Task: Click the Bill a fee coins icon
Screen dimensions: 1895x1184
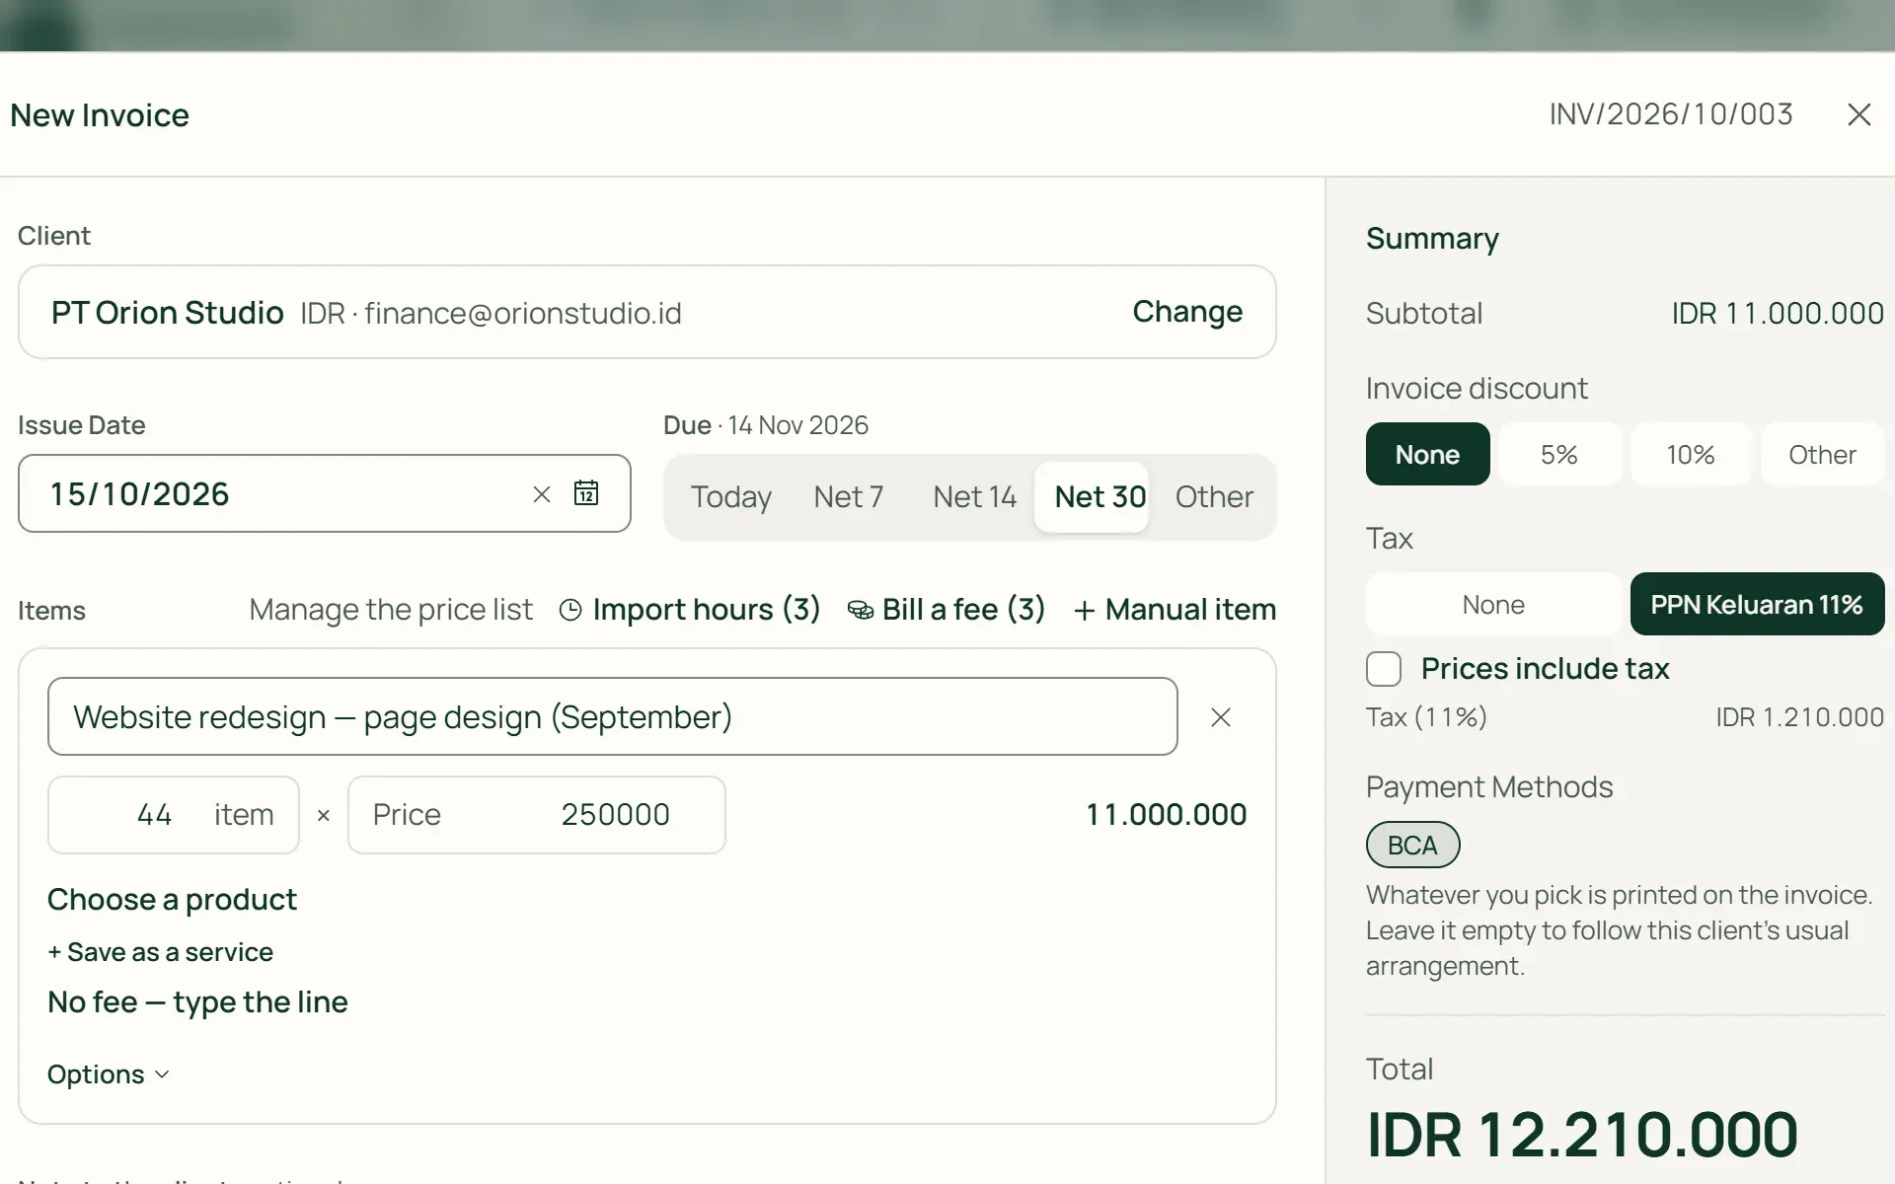Action: click(x=860, y=610)
